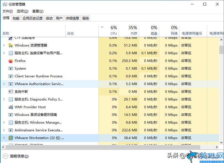Expand 服务主机: Diagnostic Policy Service row

point(4,99)
